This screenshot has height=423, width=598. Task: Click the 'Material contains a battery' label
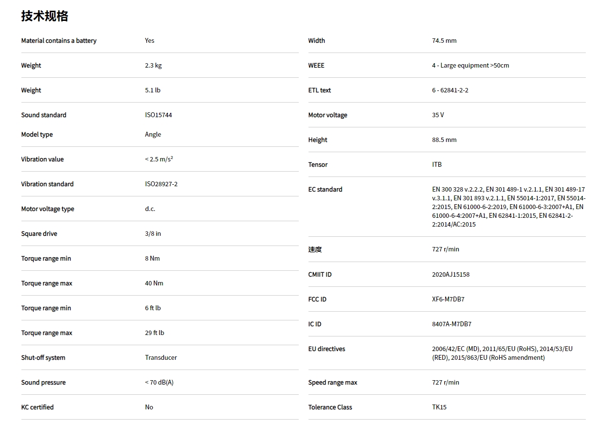click(x=59, y=41)
